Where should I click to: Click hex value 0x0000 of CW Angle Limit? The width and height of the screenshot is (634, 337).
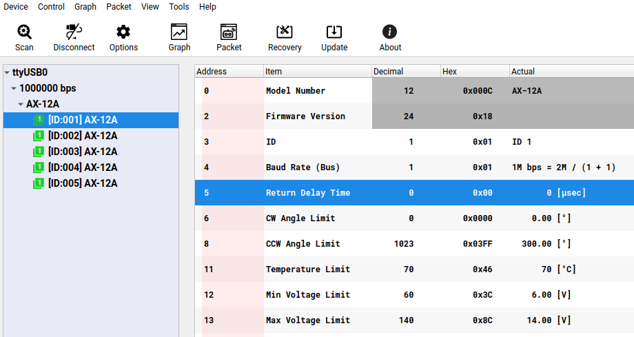tap(478, 218)
